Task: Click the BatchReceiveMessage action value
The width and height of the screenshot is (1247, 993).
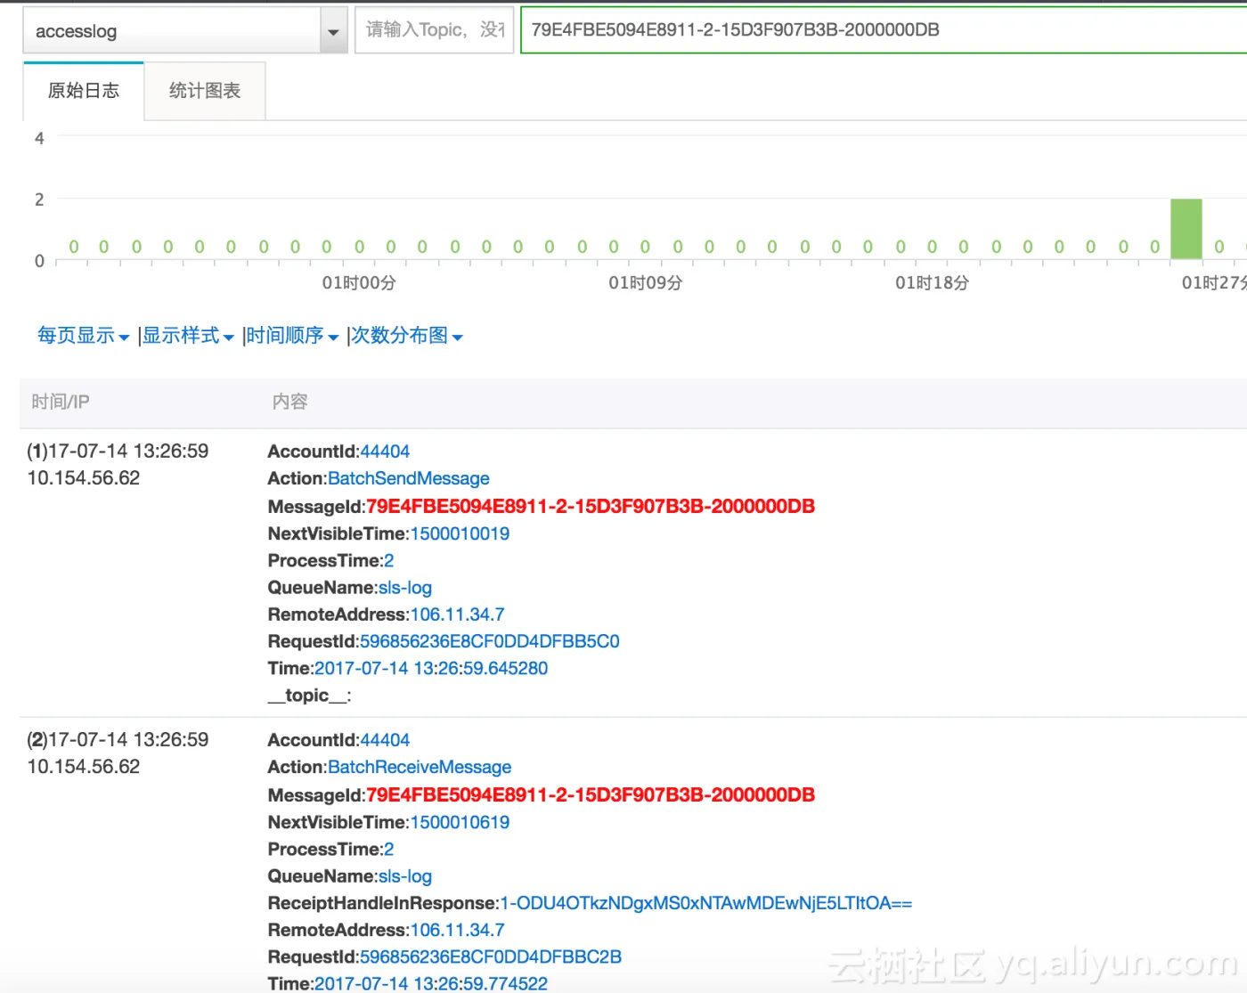Action: pyautogui.click(x=420, y=767)
